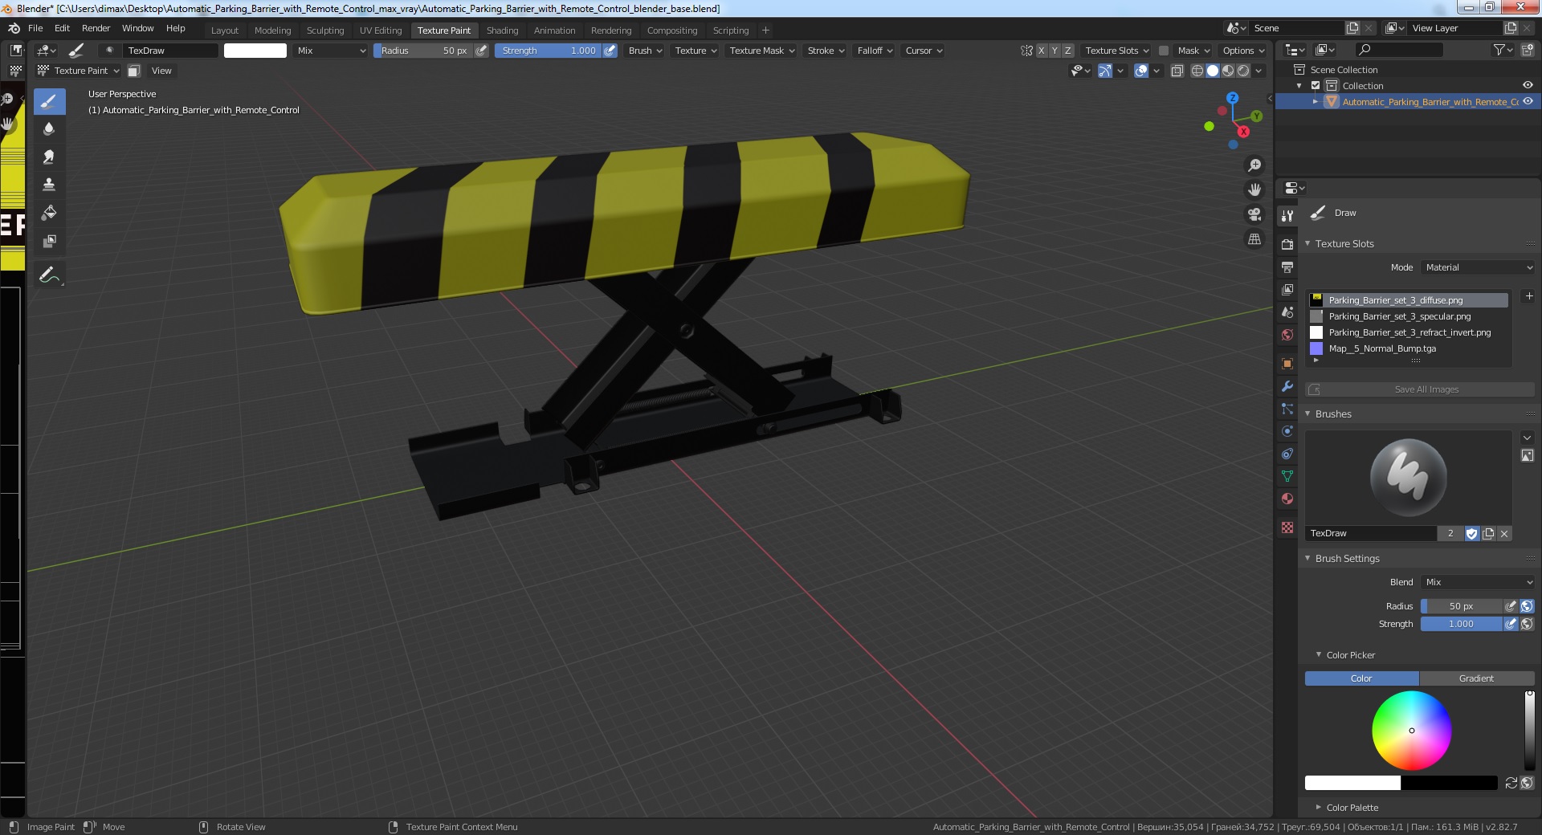Image resolution: width=1542 pixels, height=835 pixels.
Task: Open the Render menu
Action: click(96, 28)
